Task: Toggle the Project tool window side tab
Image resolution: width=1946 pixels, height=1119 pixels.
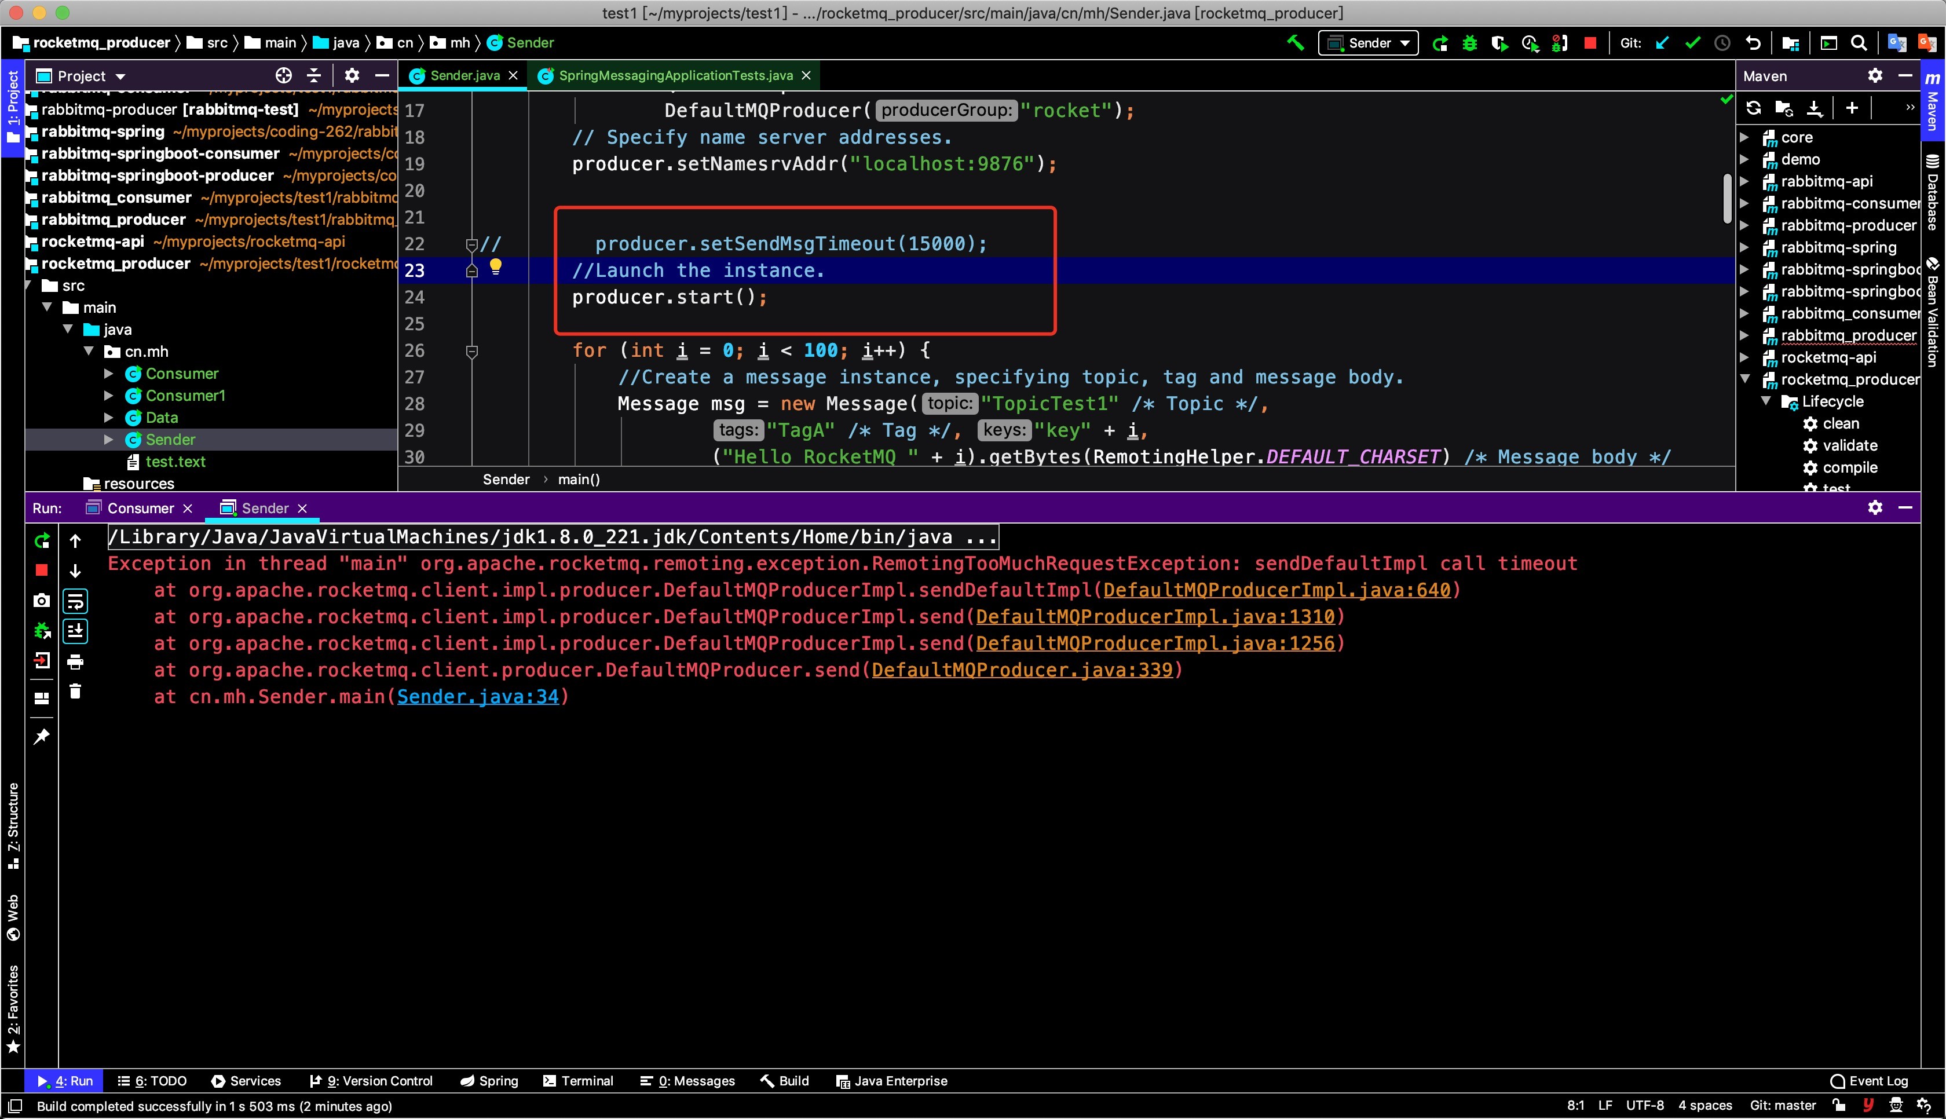Action: (13, 108)
